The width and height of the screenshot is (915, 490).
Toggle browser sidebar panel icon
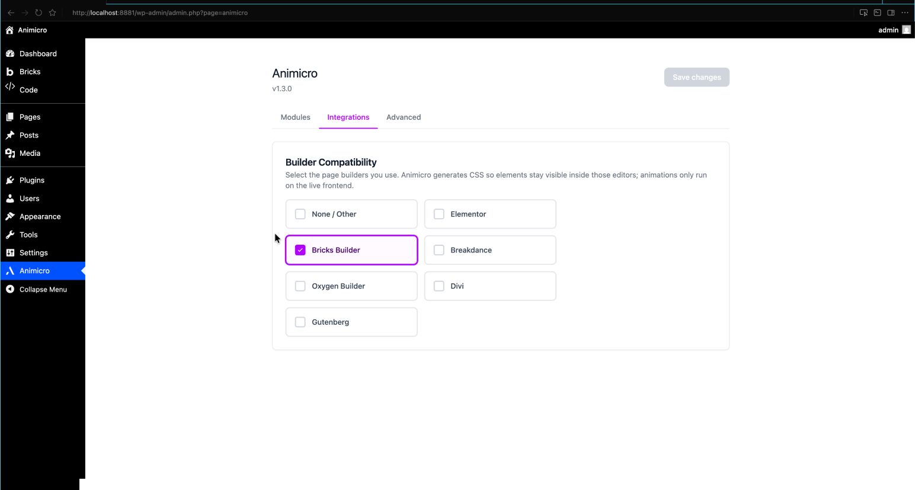click(891, 12)
